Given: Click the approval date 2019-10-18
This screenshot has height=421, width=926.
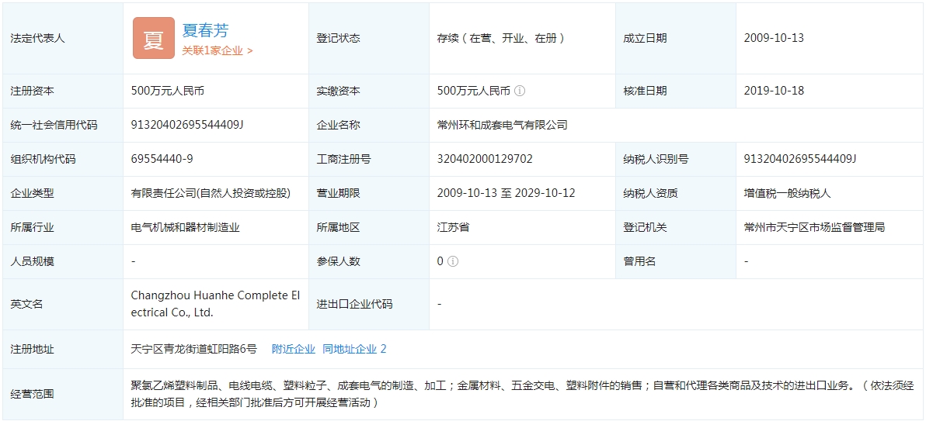Looking at the screenshot, I should [x=774, y=91].
